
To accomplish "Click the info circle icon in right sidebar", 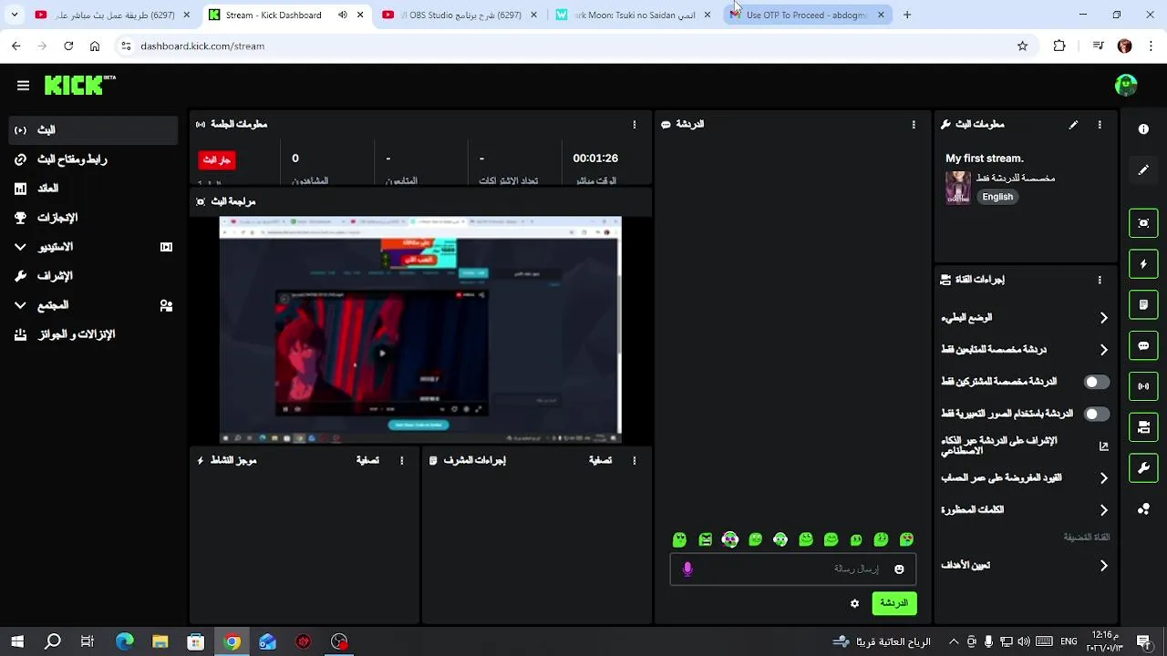I will [1143, 129].
